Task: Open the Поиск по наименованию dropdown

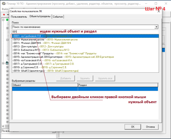Action: [156, 27]
